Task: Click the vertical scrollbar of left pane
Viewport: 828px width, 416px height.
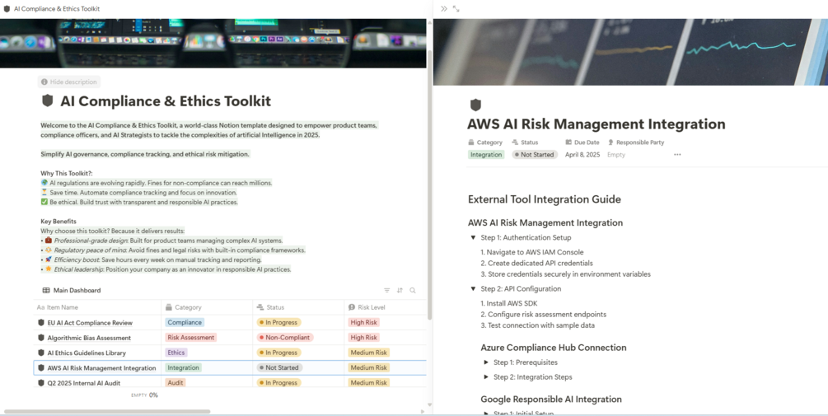Action: 429,185
